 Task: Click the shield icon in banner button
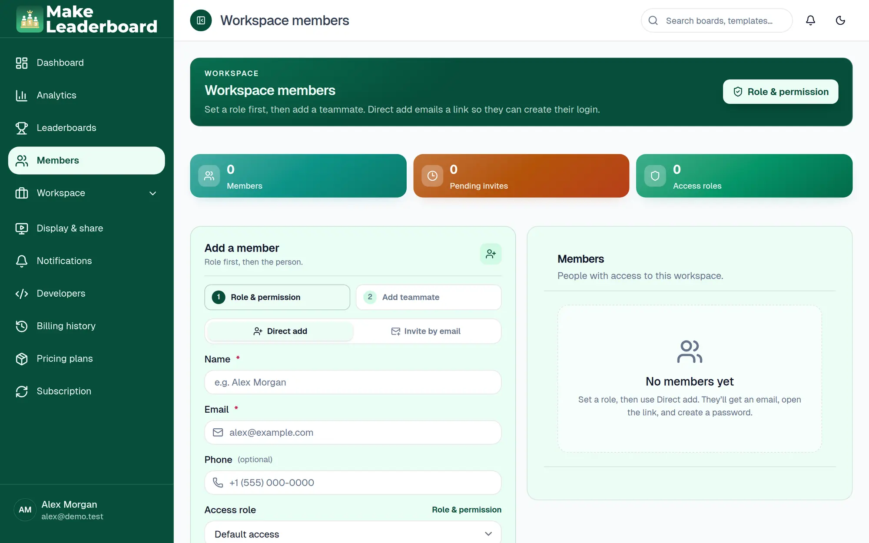point(738,92)
